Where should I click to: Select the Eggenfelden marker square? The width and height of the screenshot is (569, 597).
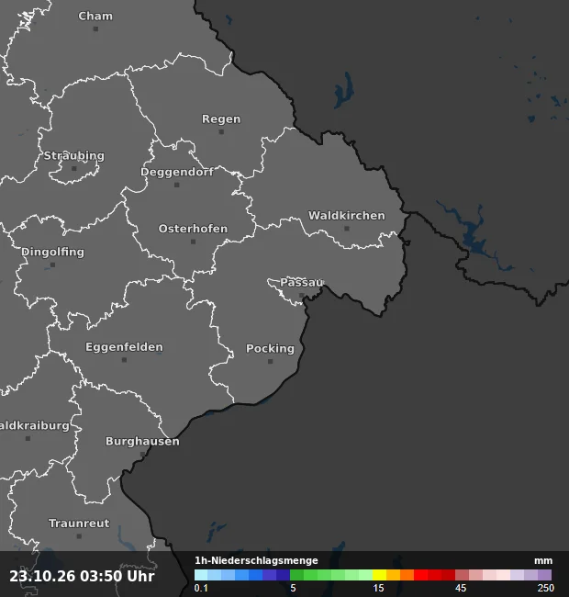[124, 360]
